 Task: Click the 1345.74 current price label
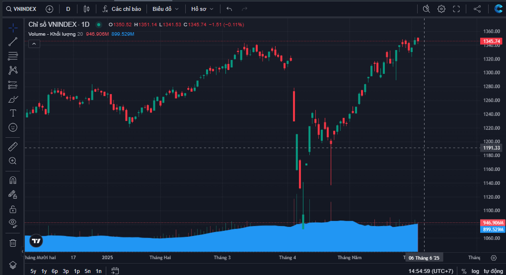tap(492, 41)
